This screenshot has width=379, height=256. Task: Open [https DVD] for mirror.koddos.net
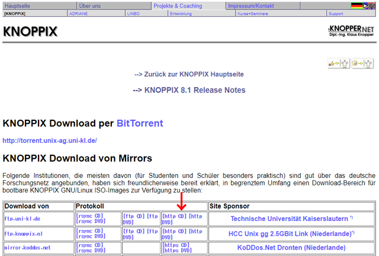click(x=177, y=250)
